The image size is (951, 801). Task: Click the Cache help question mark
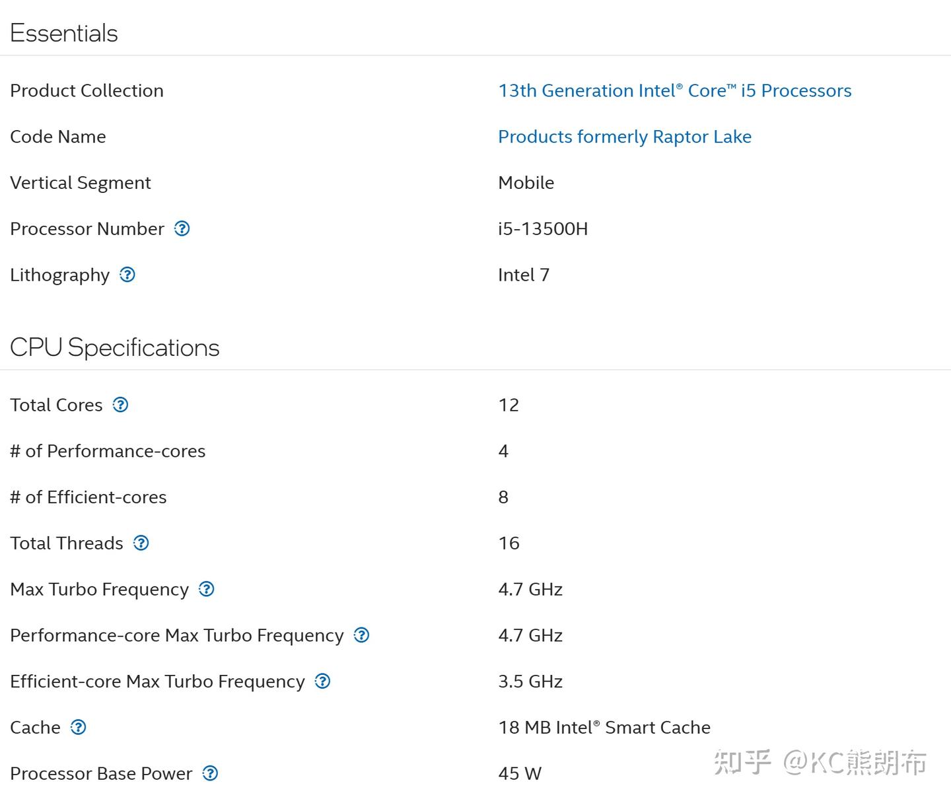pos(78,727)
